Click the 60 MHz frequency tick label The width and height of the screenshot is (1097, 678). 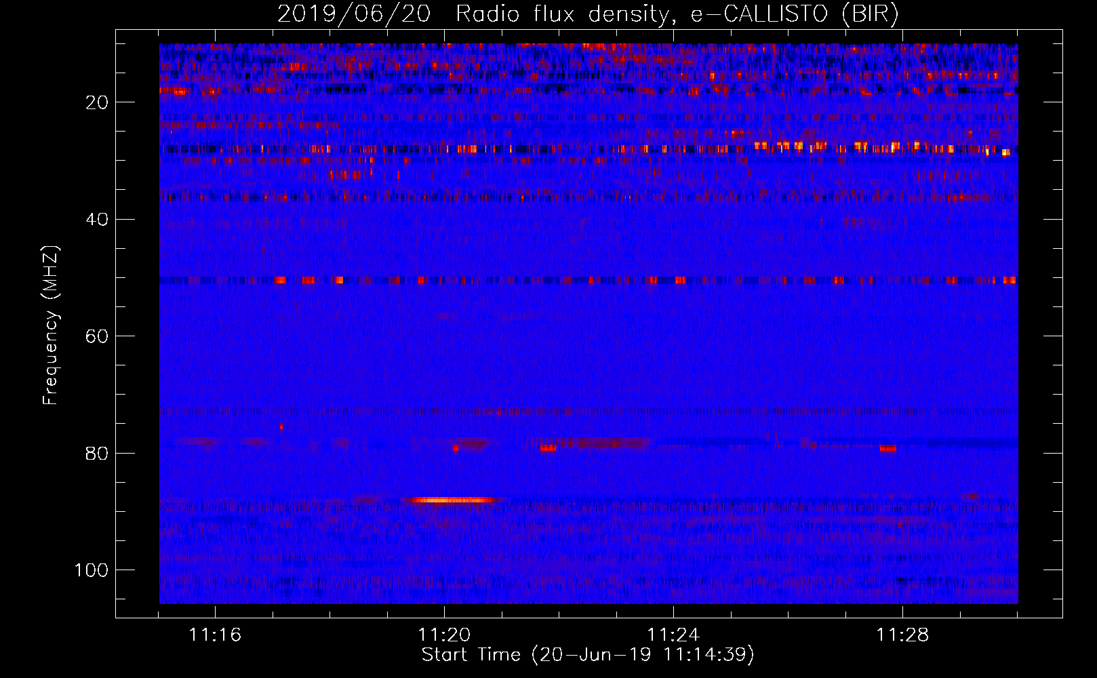(x=98, y=336)
